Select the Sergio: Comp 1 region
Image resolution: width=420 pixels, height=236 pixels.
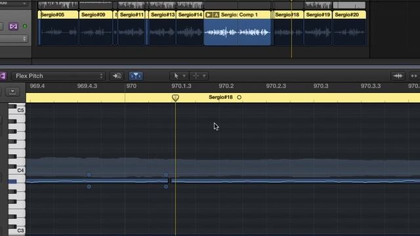click(x=238, y=28)
